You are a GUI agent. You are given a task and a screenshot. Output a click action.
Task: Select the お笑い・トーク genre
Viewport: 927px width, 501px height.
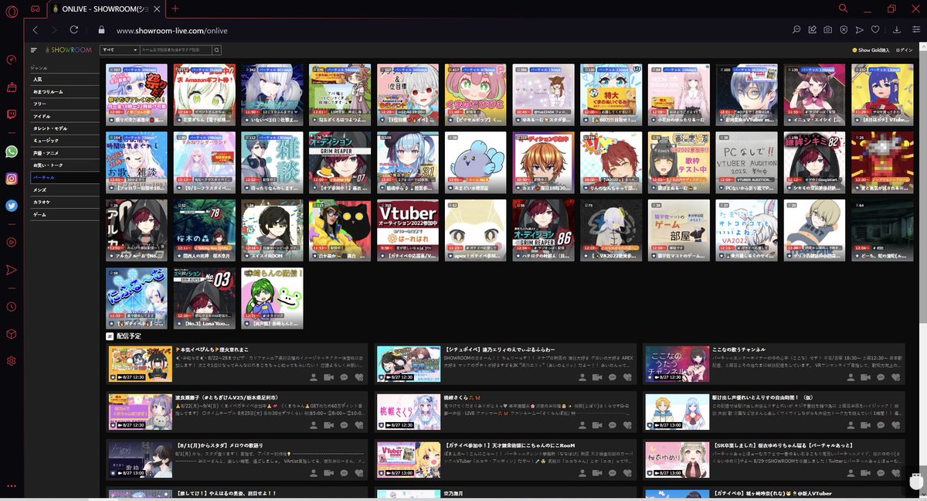pos(64,165)
